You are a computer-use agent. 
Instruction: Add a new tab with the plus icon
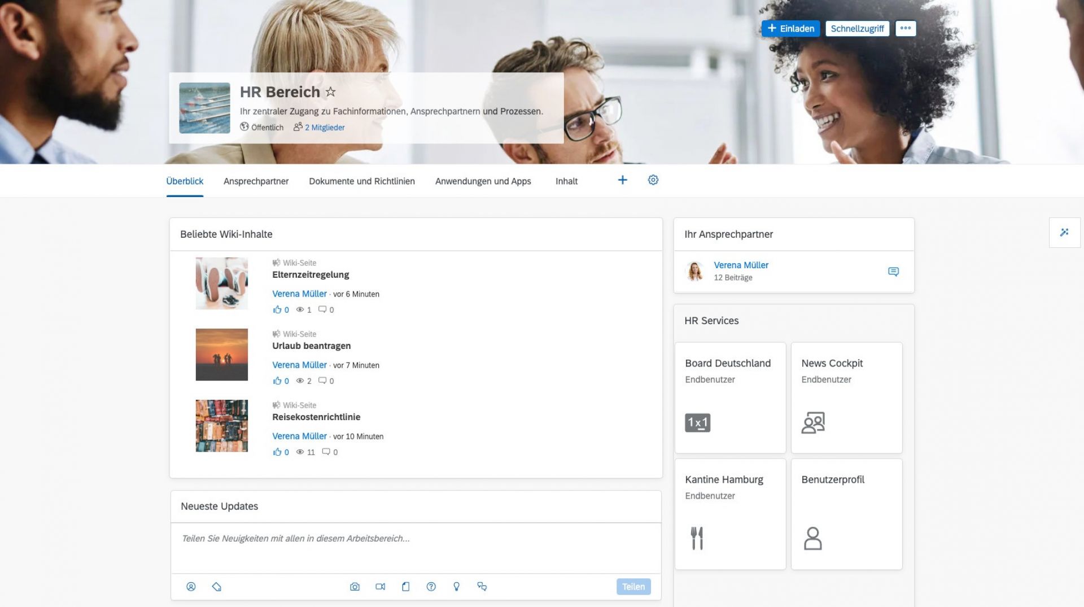(622, 180)
